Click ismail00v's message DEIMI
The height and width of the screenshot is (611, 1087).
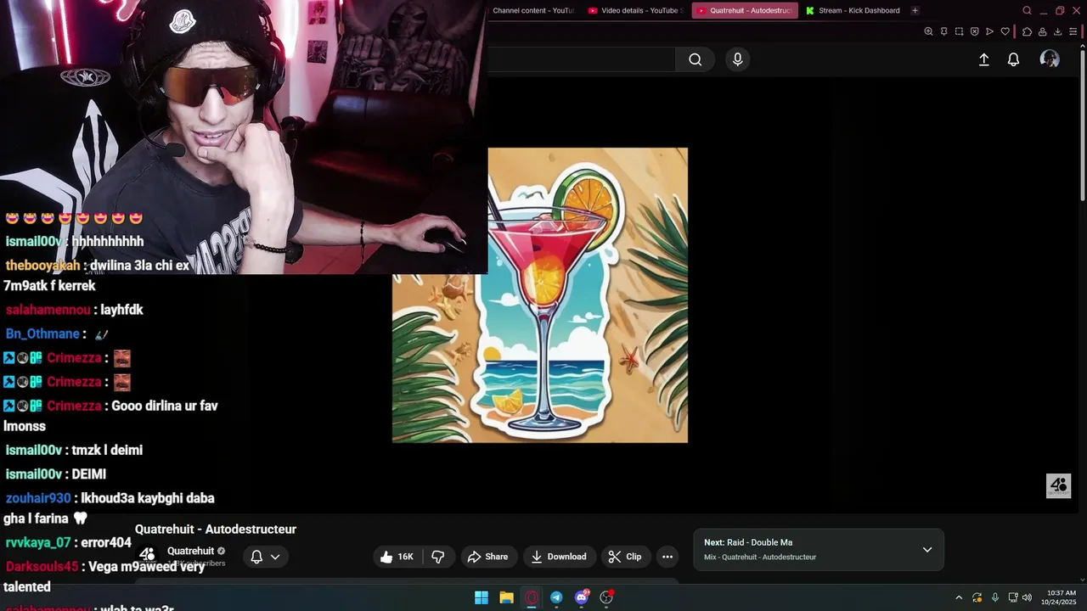pyautogui.click(x=89, y=474)
